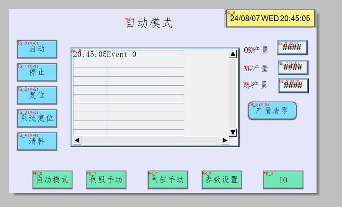The width and height of the screenshot is (342, 207).
Task: Click the event list scroll left arrow
Action: pos(77,140)
